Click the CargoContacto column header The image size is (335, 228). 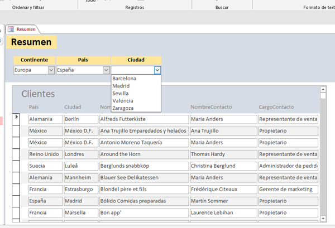[x=277, y=107]
